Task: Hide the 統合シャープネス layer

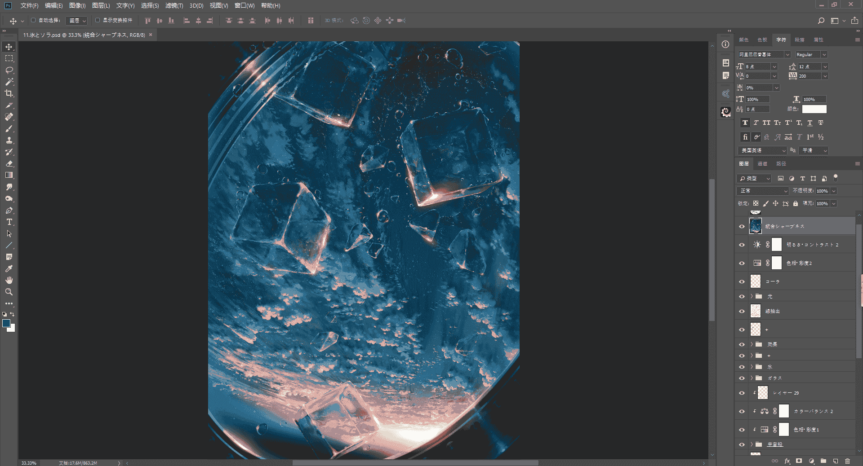Action: click(x=742, y=226)
